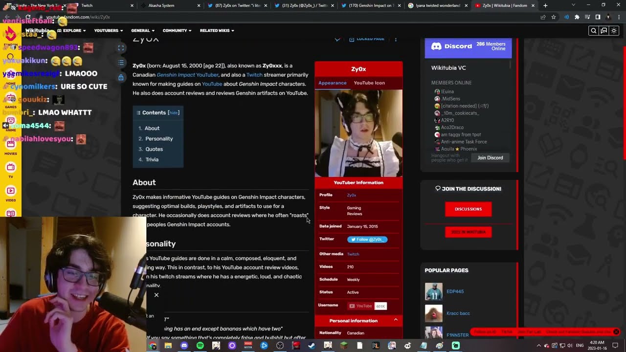This screenshot has height=352, width=626.
Task: Jump to Personality in Contents
Action: pos(159,139)
